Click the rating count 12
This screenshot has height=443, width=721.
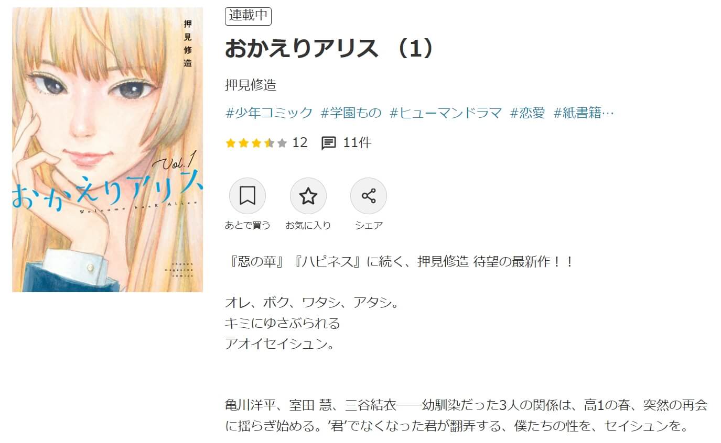(300, 143)
